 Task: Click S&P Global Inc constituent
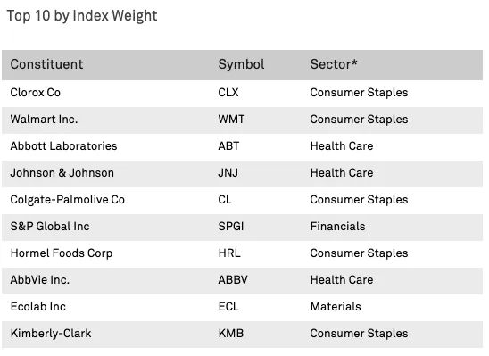click(x=50, y=227)
